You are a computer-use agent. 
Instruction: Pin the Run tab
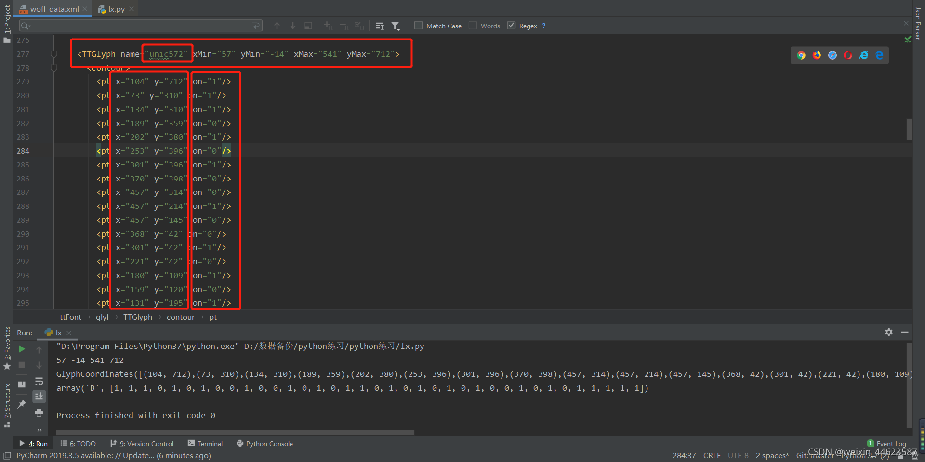pyautogui.click(x=22, y=404)
